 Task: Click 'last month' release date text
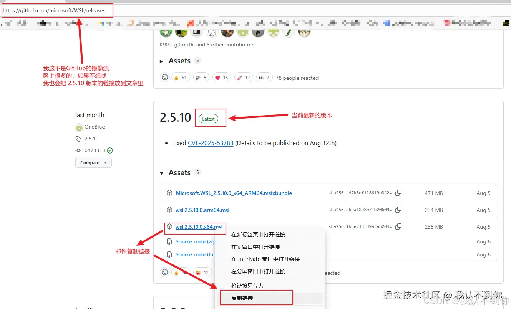90,115
